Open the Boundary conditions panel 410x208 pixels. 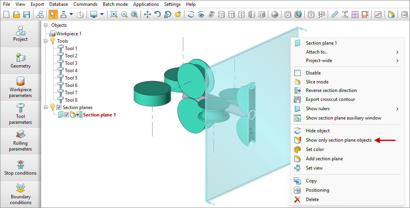point(21,194)
